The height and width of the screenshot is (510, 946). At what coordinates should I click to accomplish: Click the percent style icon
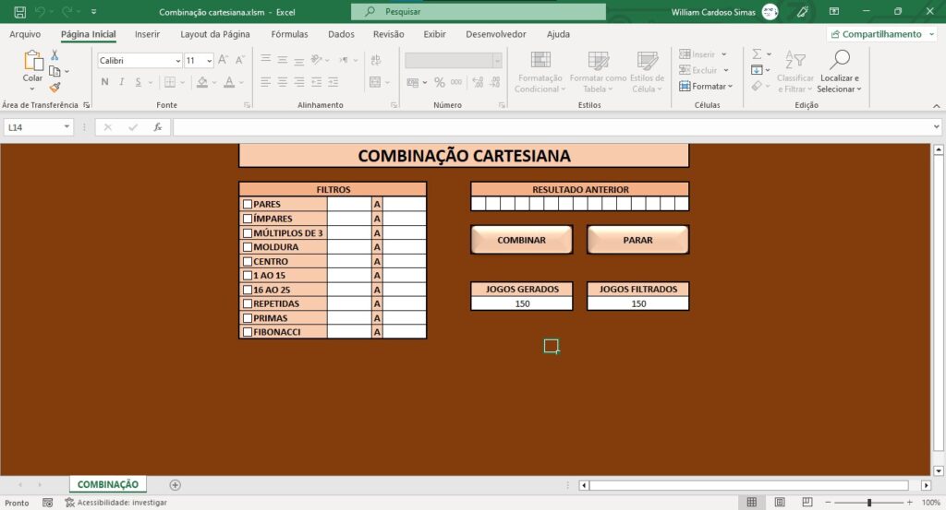439,82
